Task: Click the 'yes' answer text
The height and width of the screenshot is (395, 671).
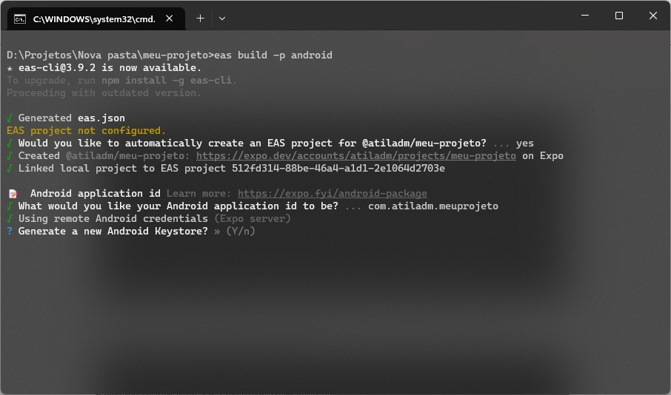Action: [524, 144]
